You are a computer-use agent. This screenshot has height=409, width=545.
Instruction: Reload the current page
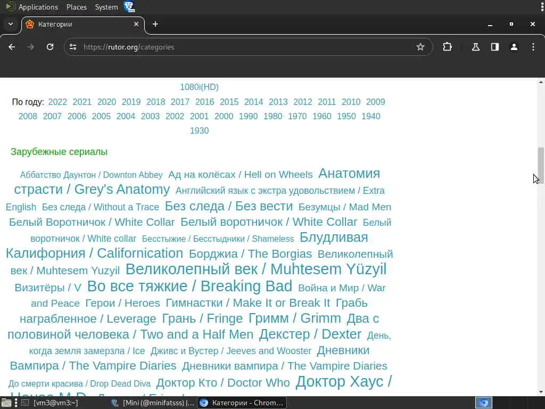(50, 47)
